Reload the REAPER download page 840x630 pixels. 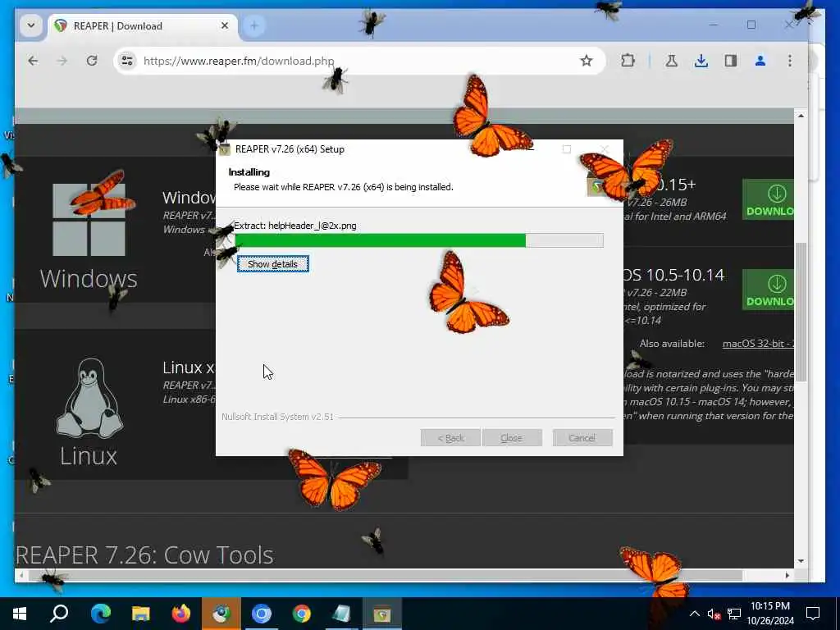point(92,61)
